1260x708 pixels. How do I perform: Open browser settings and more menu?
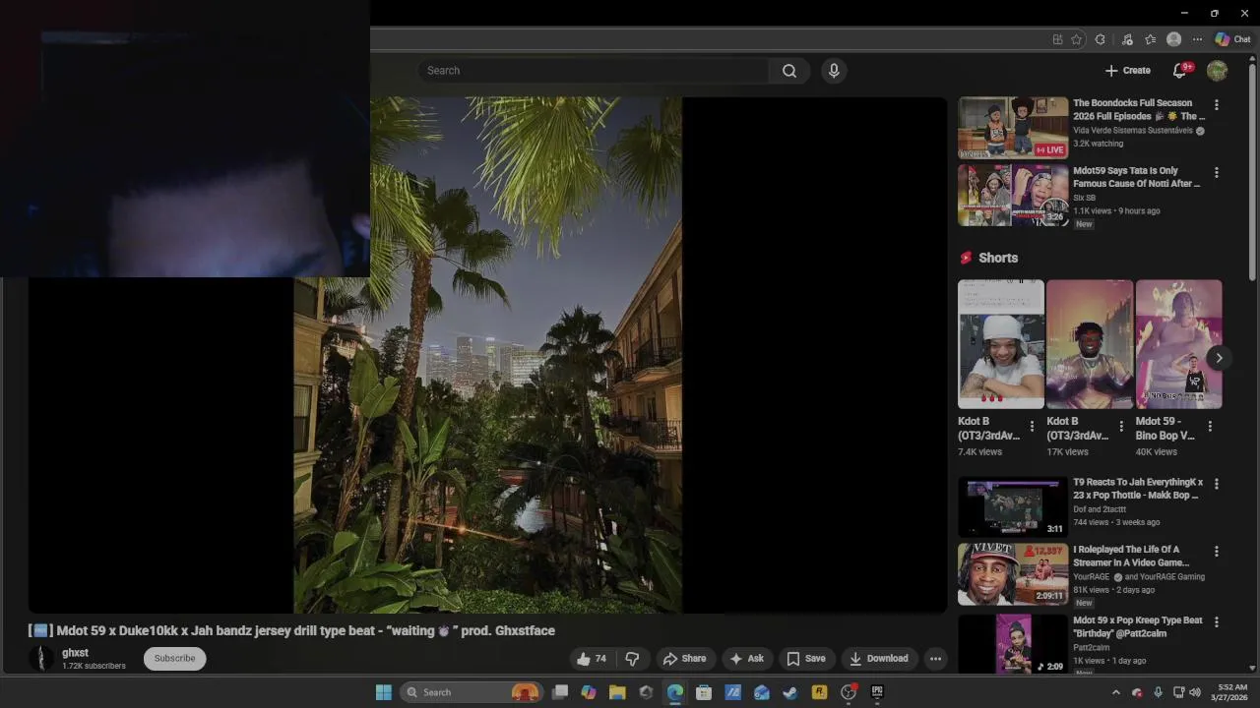(1197, 39)
